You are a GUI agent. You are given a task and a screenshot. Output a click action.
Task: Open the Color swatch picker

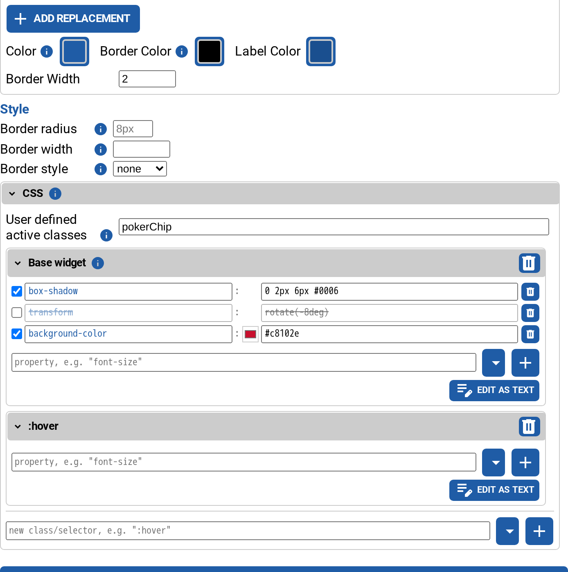tap(74, 51)
